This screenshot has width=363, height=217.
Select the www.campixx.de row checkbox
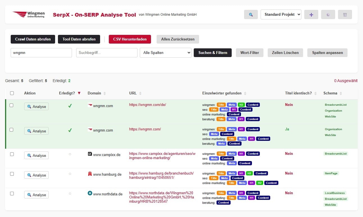pos(12,154)
